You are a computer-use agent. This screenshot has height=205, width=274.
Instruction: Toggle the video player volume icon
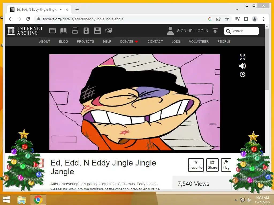pos(242,66)
